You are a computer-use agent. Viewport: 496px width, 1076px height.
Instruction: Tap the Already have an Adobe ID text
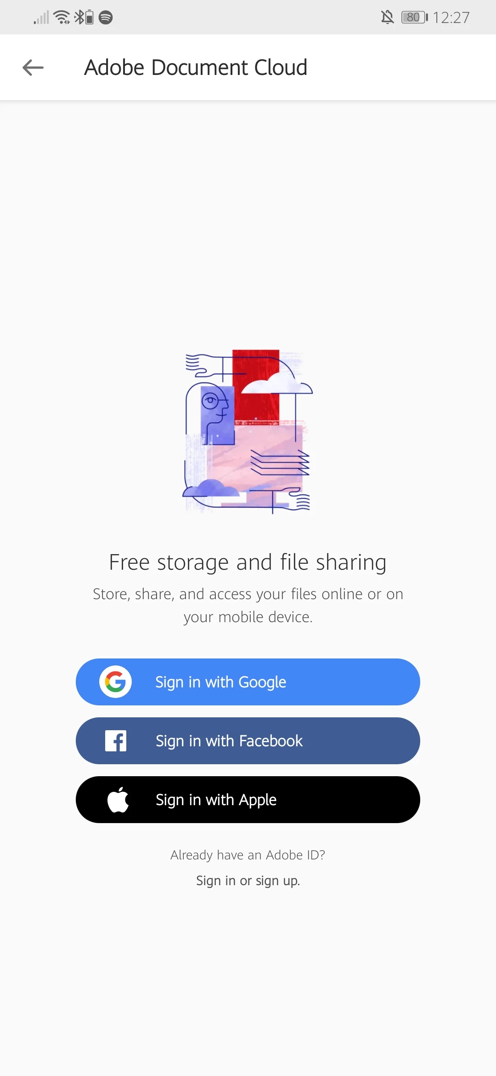tap(248, 855)
